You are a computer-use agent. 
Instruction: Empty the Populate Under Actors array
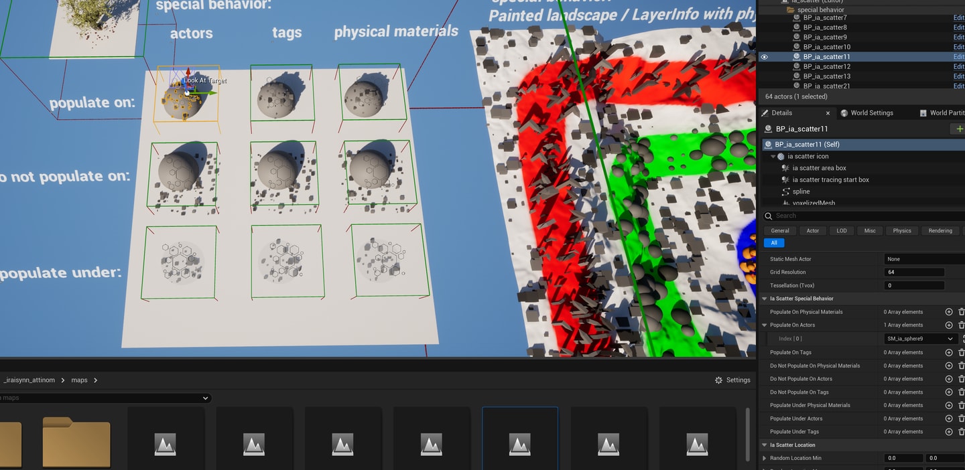(x=962, y=418)
